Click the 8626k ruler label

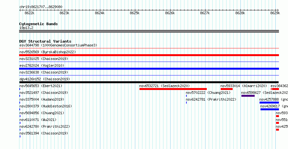(170, 13)
